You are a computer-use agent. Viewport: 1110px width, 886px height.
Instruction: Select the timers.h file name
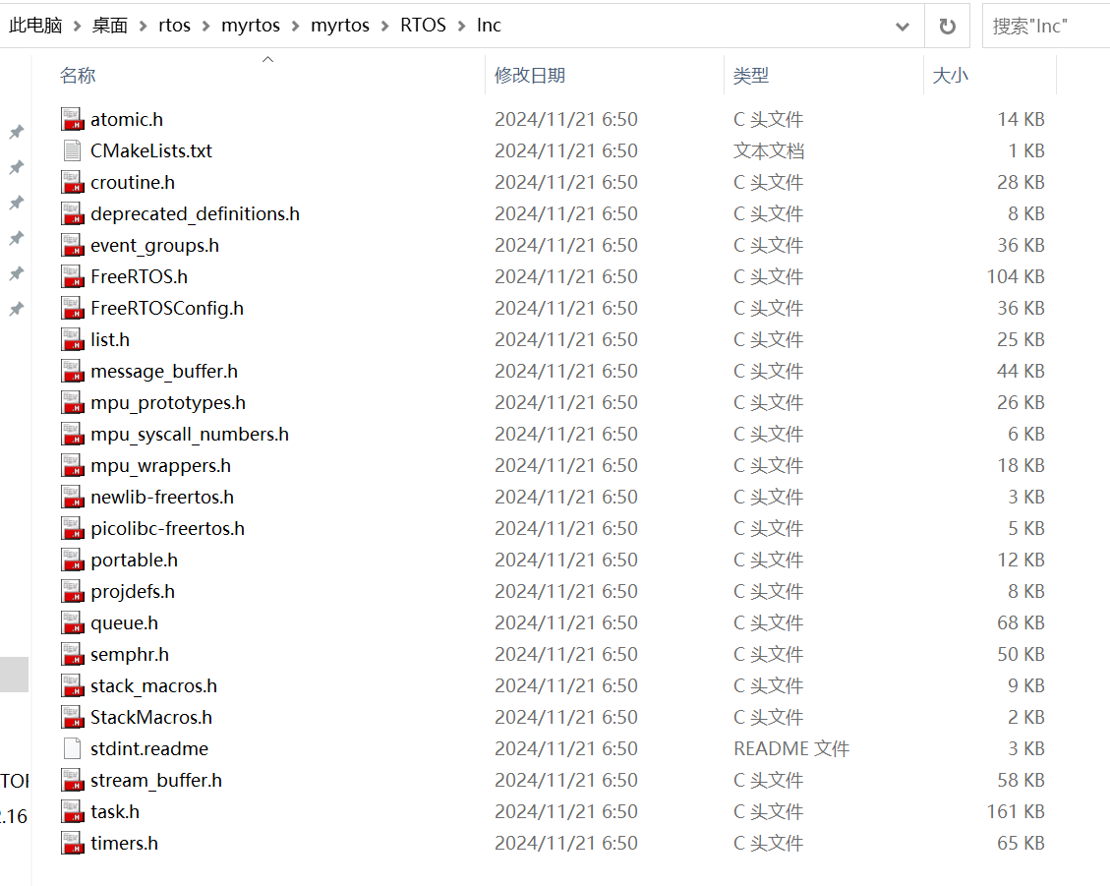124,843
